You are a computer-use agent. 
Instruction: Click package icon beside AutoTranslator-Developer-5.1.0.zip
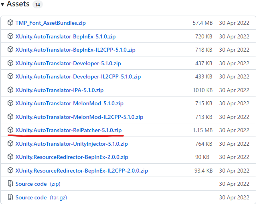point(10,63)
